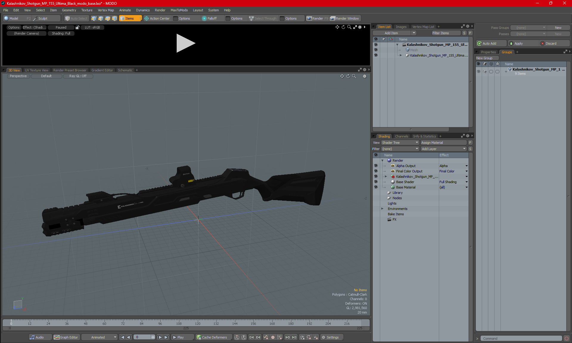Switch to the Images tab
The height and width of the screenshot is (343, 572).
(401, 27)
